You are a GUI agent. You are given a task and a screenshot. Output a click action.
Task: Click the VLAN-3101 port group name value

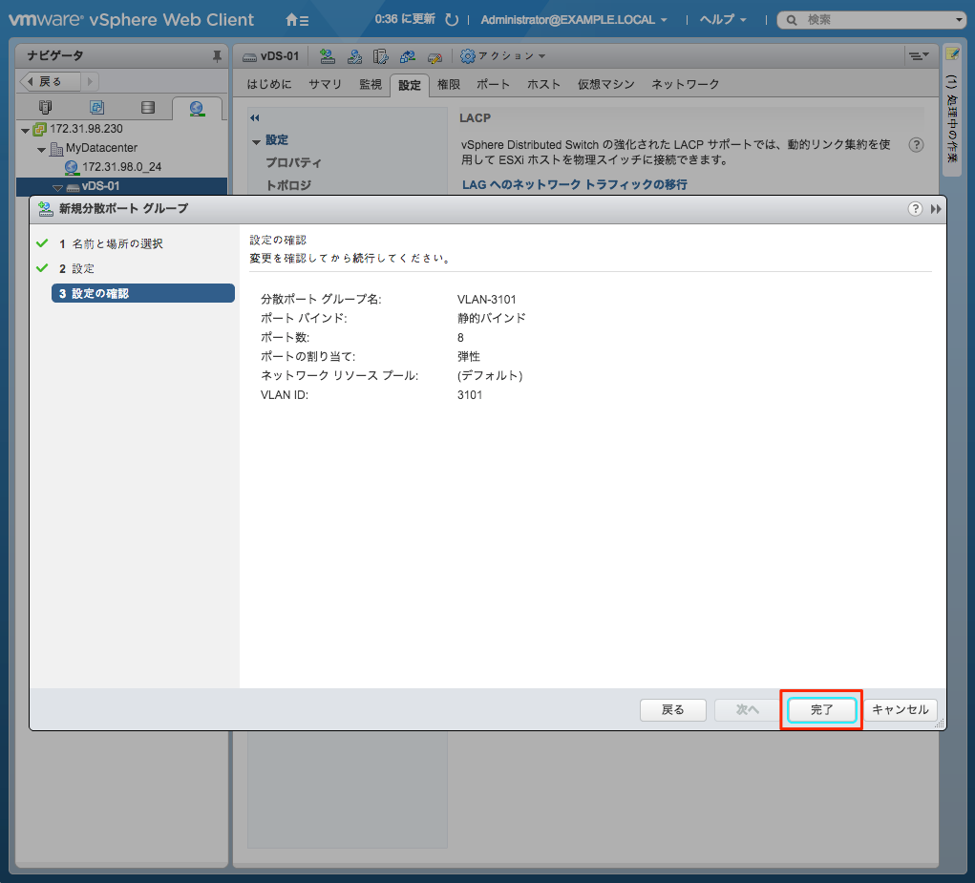pyautogui.click(x=486, y=300)
